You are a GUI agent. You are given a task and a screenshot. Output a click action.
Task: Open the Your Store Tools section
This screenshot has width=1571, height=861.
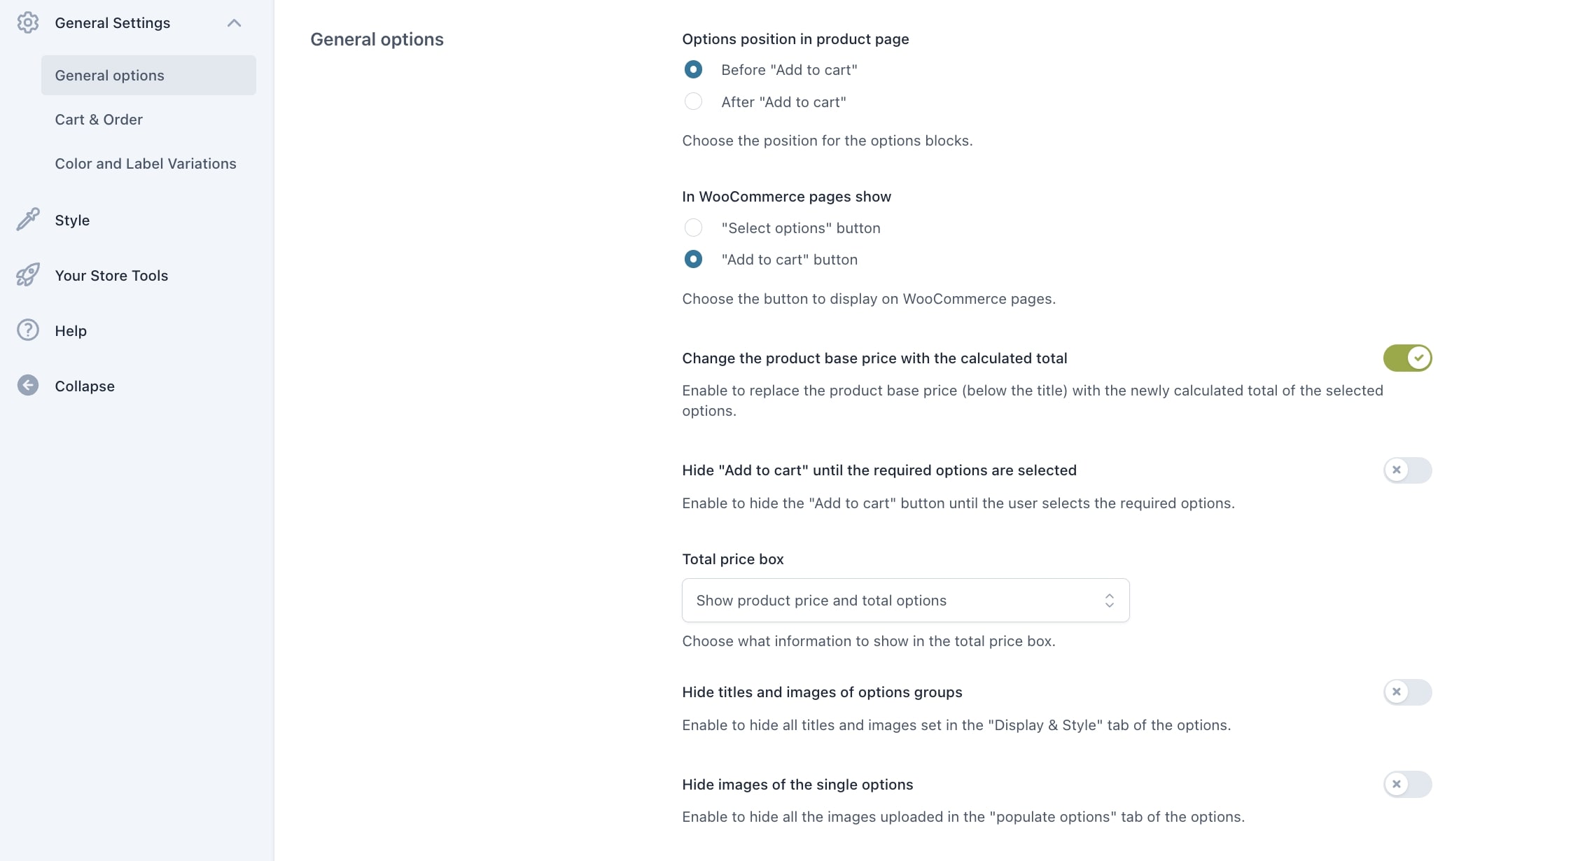click(111, 276)
